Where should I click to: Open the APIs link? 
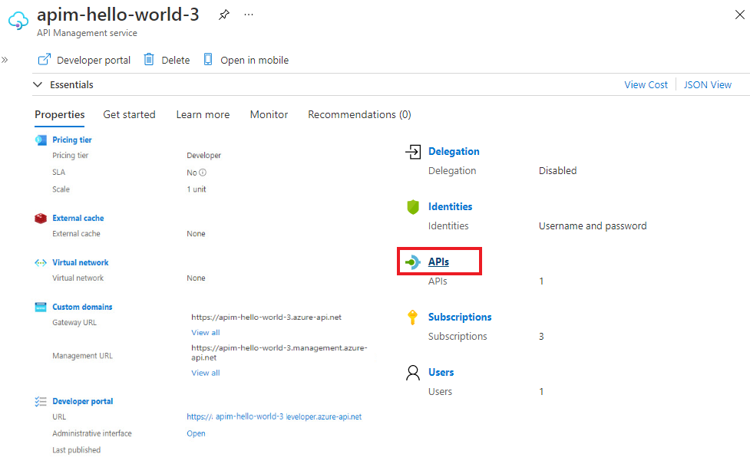[x=438, y=262]
